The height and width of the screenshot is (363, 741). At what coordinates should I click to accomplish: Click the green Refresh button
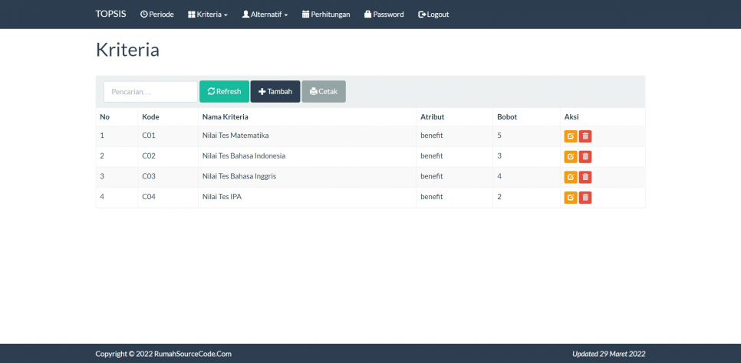(224, 92)
